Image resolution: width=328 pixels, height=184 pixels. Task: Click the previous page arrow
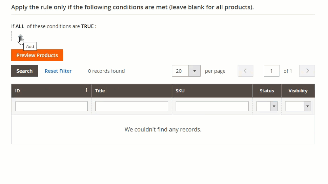245,71
